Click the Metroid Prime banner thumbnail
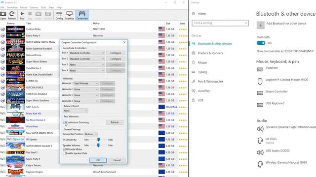Image resolution: width=316 pixels, height=177 pixels. click(15, 55)
